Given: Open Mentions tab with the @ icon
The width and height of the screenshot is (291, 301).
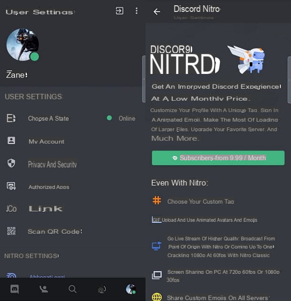Looking at the screenshot, I should click(102, 289).
